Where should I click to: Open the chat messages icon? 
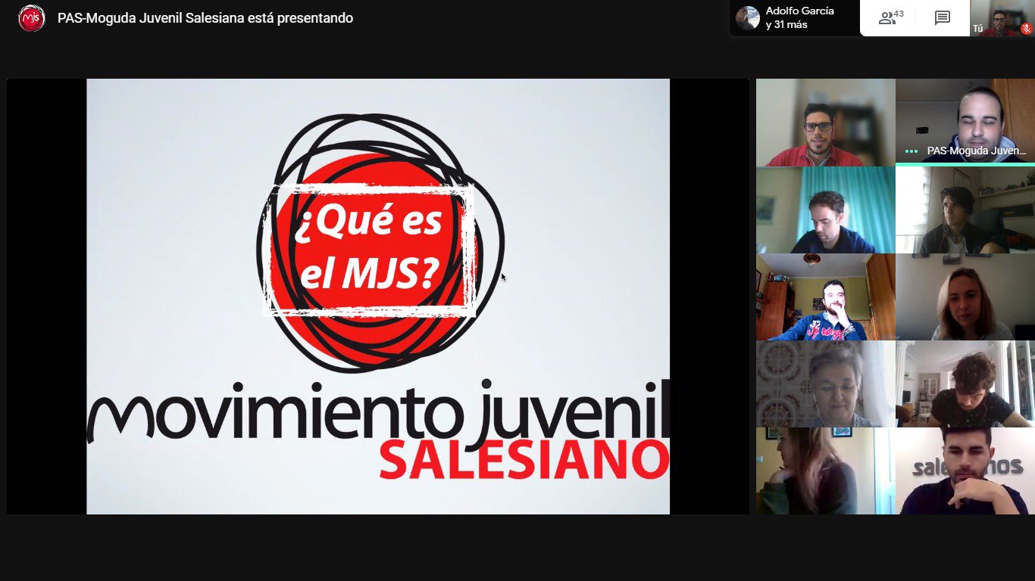pyautogui.click(x=942, y=18)
